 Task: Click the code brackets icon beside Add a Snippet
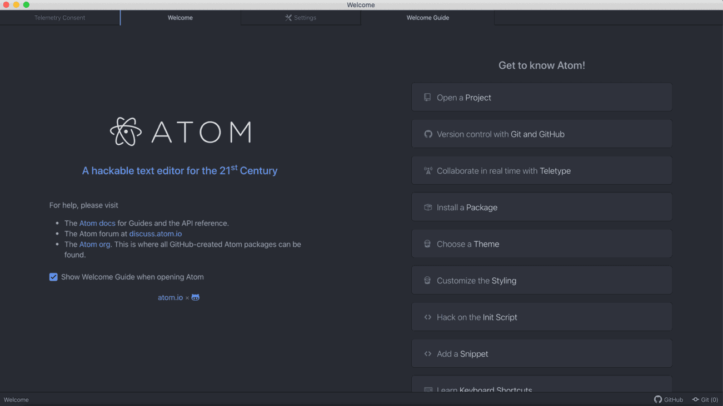pos(428,354)
